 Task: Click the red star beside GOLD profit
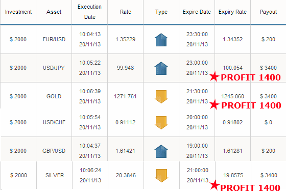coord(214,104)
